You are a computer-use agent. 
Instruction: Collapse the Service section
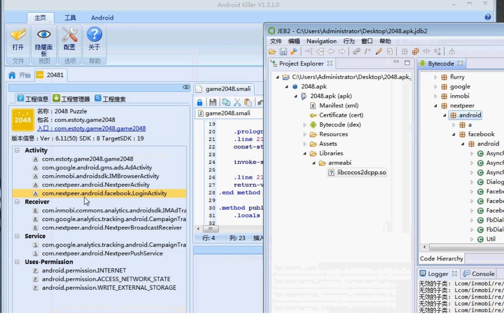(17, 236)
